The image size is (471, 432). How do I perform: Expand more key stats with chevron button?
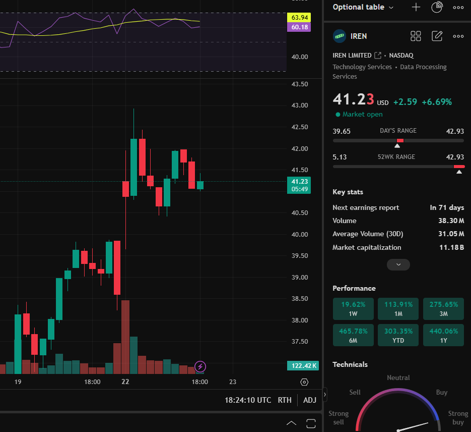coord(398,264)
